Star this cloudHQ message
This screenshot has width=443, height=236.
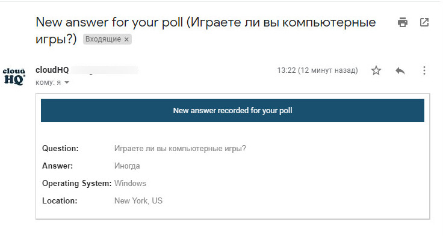(x=376, y=70)
